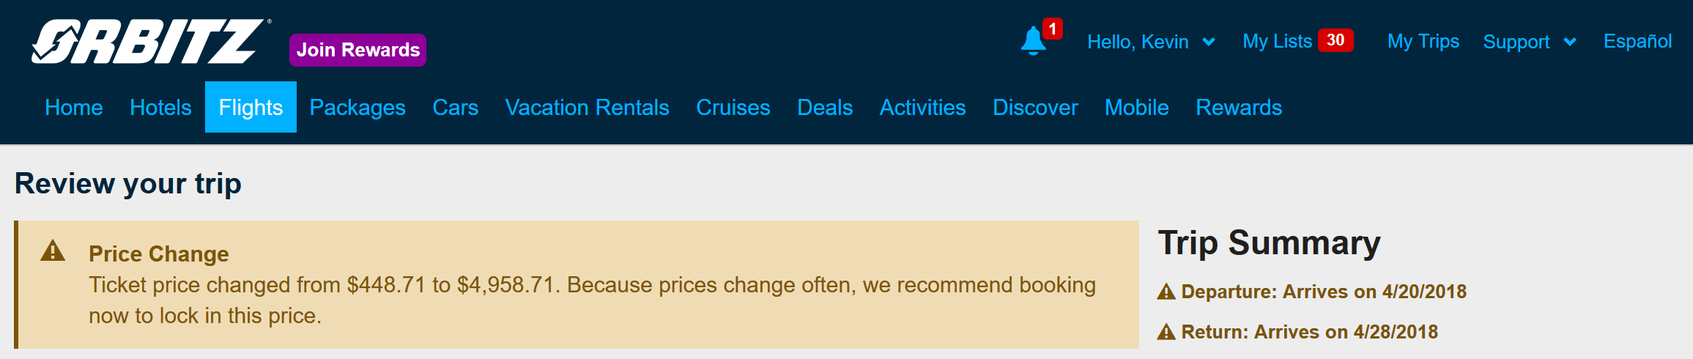1693x359 pixels.
Task: Open the Vacation Rentals section
Action: click(x=588, y=108)
